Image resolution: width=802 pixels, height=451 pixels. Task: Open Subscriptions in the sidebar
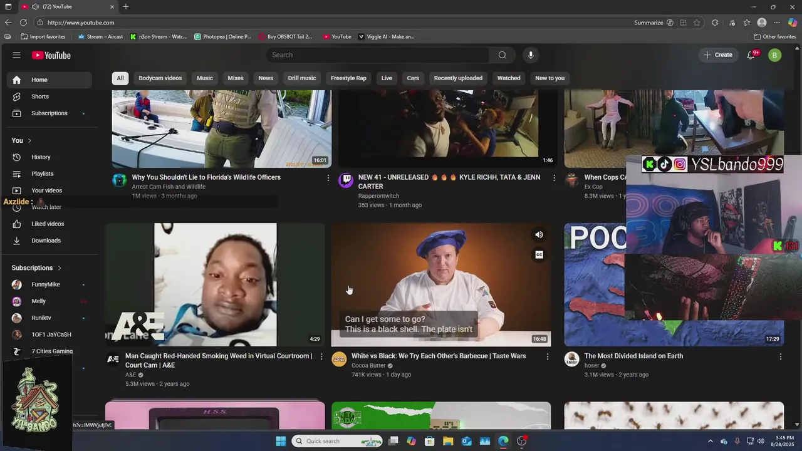pos(49,113)
